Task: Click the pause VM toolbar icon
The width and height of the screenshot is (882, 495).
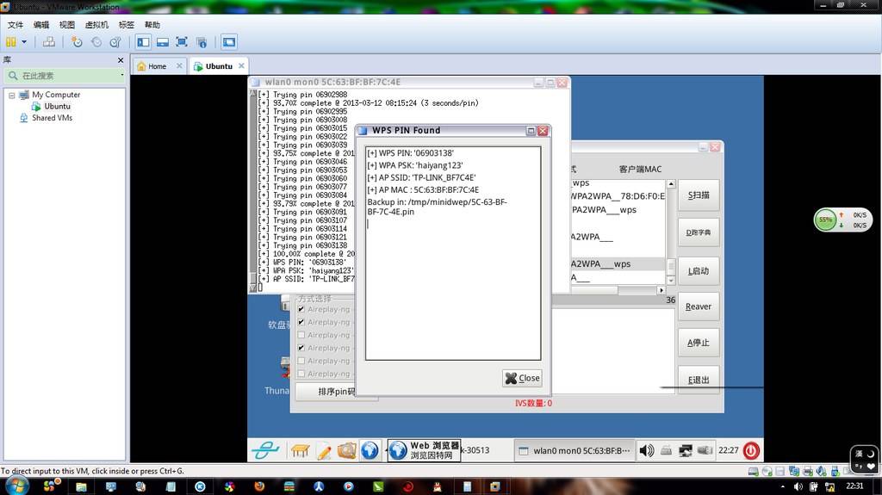Action: pyautogui.click(x=10, y=41)
